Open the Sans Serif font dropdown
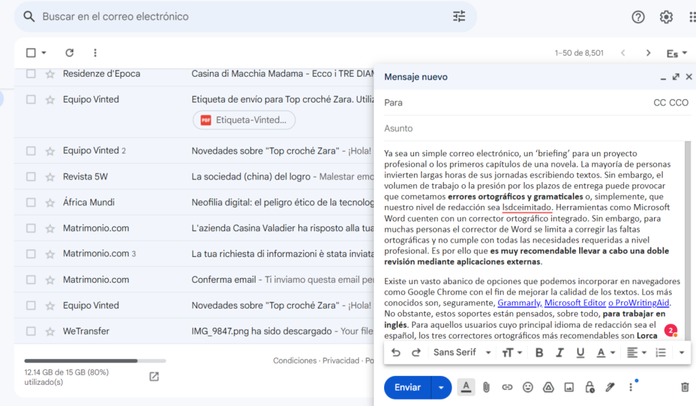Screen dimensions: 696x406 tap(462, 352)
